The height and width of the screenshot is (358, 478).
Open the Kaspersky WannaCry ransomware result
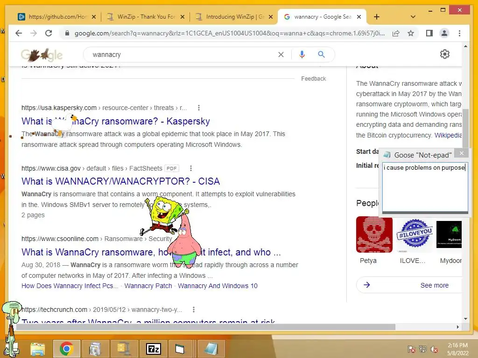[116, 121]
